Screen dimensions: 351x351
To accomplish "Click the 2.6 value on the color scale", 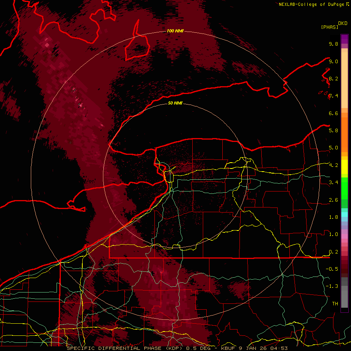I will click(333, 200).
